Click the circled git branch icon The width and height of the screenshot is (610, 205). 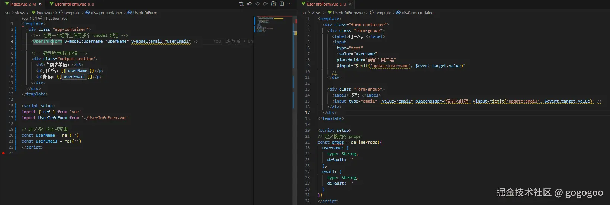tap(273, 4)
